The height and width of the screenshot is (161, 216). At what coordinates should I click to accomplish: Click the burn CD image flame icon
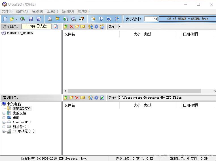tap(82, 19)
